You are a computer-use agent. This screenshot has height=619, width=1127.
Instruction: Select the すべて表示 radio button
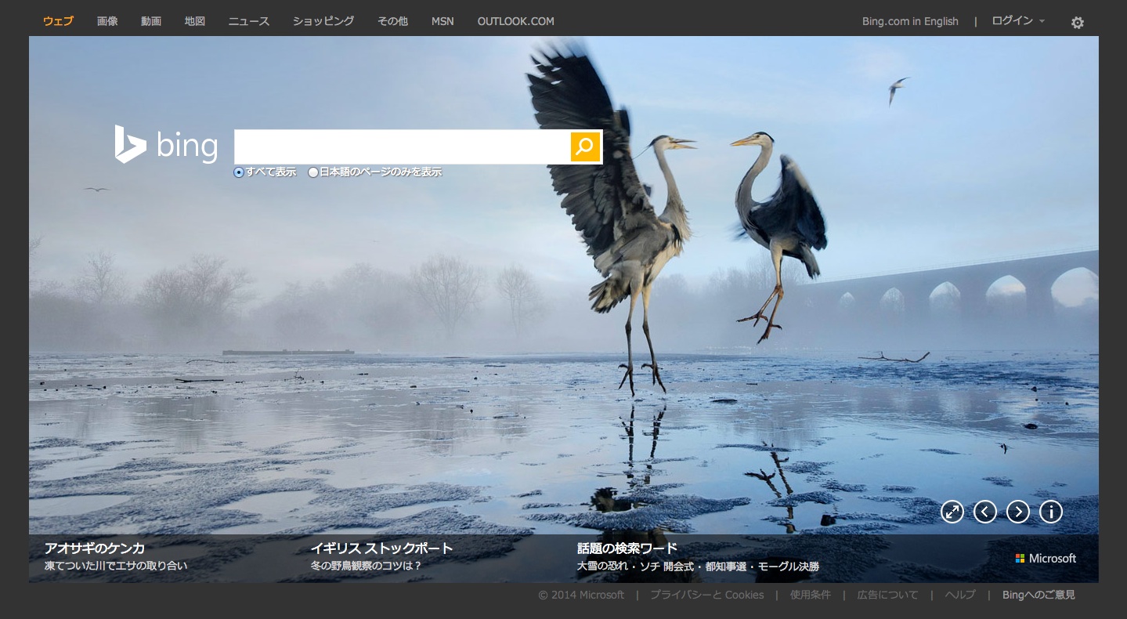tap(239, 172)
